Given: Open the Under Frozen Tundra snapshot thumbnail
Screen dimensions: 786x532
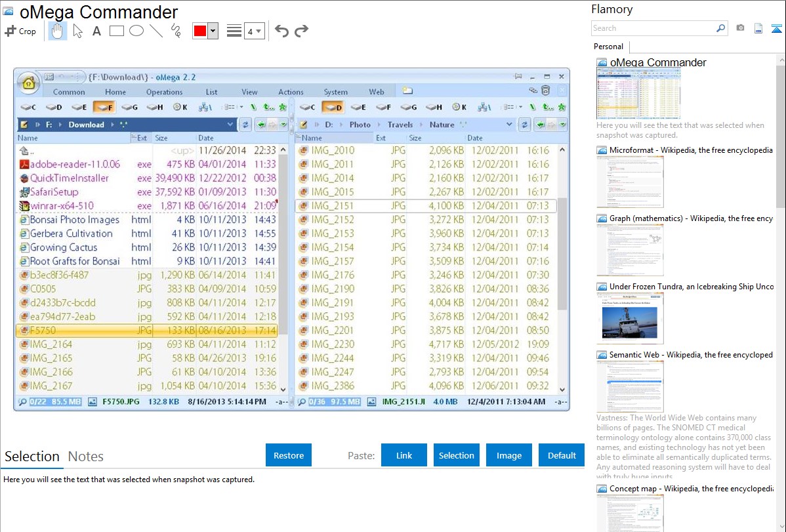Looking at the screenshot, I should [630, 318].
